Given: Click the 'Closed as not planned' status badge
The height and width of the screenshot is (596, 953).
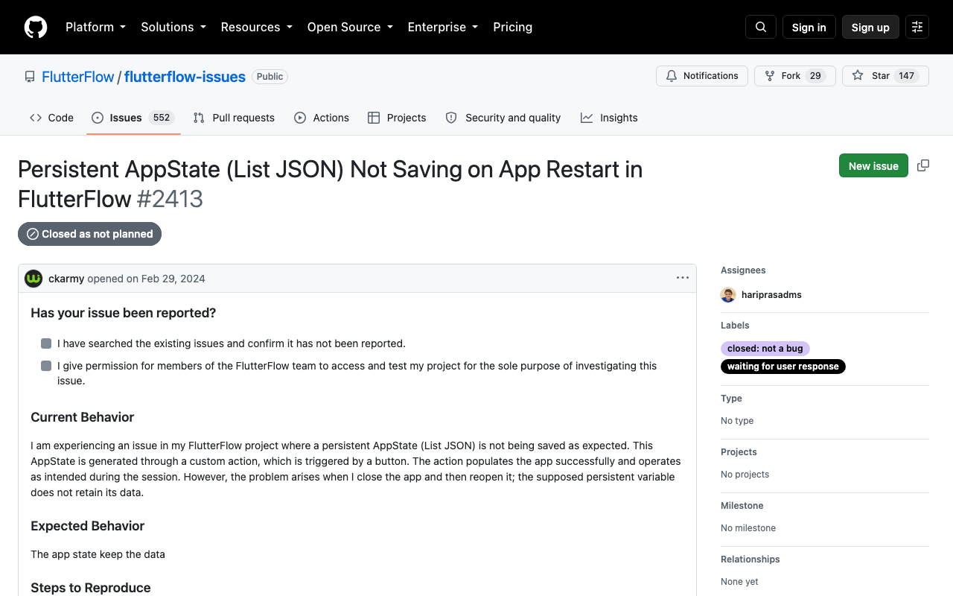Looking at the screenshot, I should [x=89, y=234].
